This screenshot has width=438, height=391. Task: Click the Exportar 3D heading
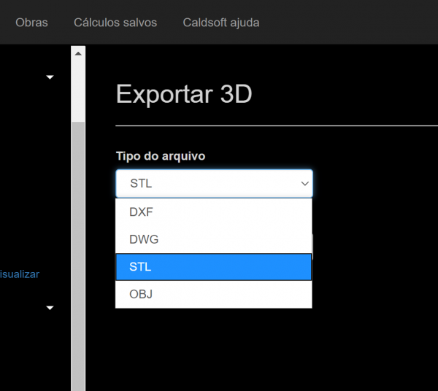click(x=184, y=94)
